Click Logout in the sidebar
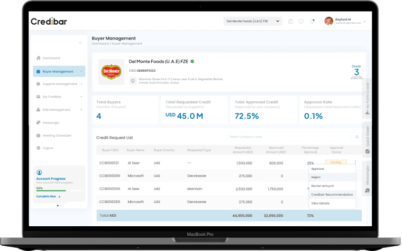 coord(48,148)
